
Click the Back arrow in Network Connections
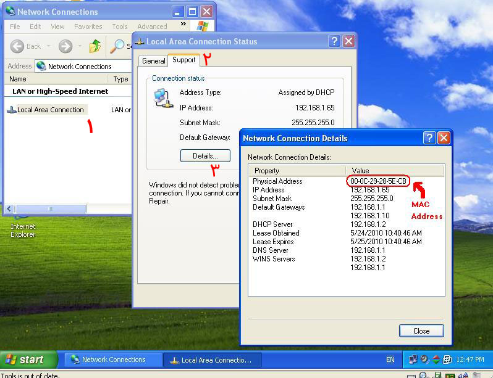(17, 46)
